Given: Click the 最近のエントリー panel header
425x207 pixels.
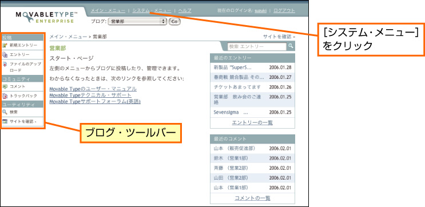Looking at the screenshot, I should pos(252,58).
